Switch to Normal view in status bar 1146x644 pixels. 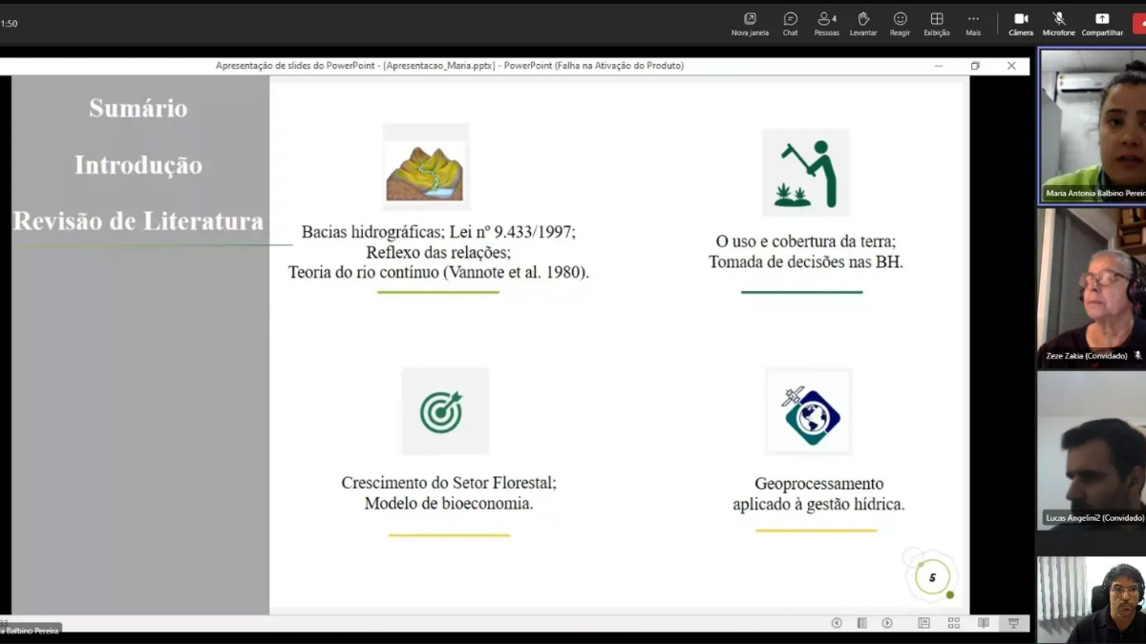coord(923,623)
